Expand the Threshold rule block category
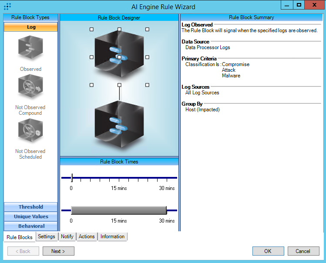Viewport: 326px width, 263px height. 31,207
